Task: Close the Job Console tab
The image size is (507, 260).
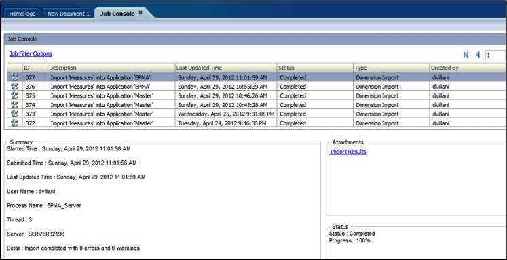Action: (140, 12)
